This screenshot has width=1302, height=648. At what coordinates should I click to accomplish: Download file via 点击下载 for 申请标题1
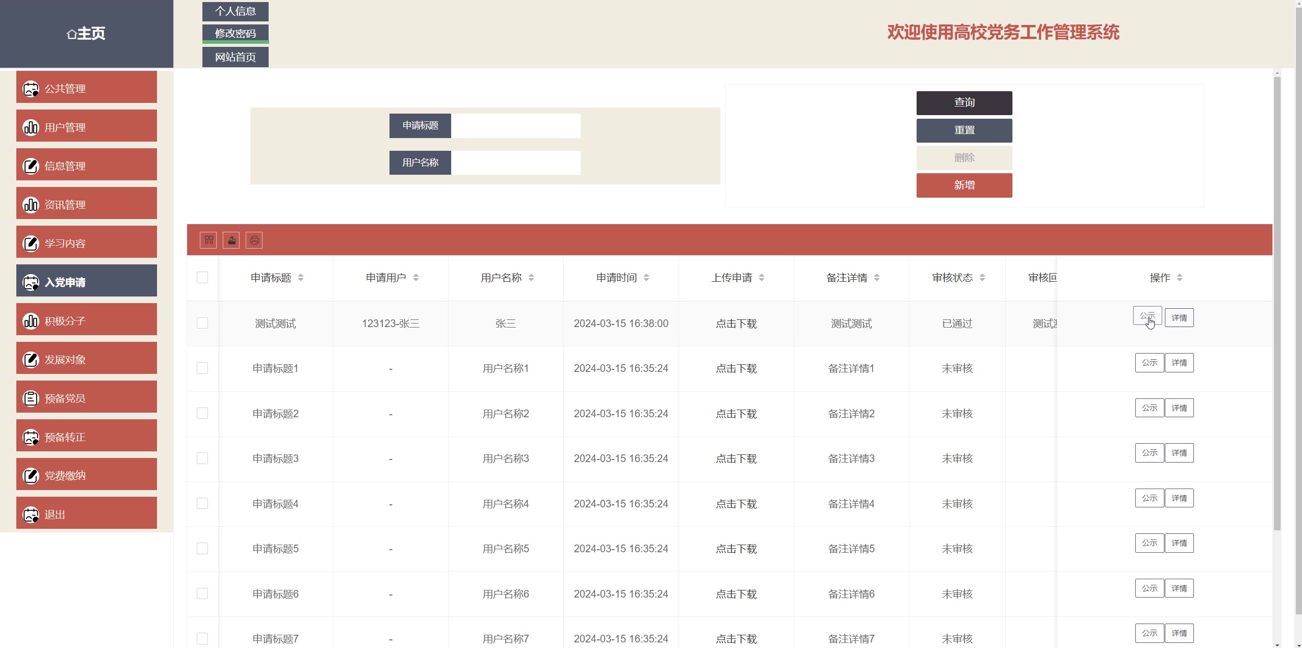pyautogui.click(x=736, y=368)
